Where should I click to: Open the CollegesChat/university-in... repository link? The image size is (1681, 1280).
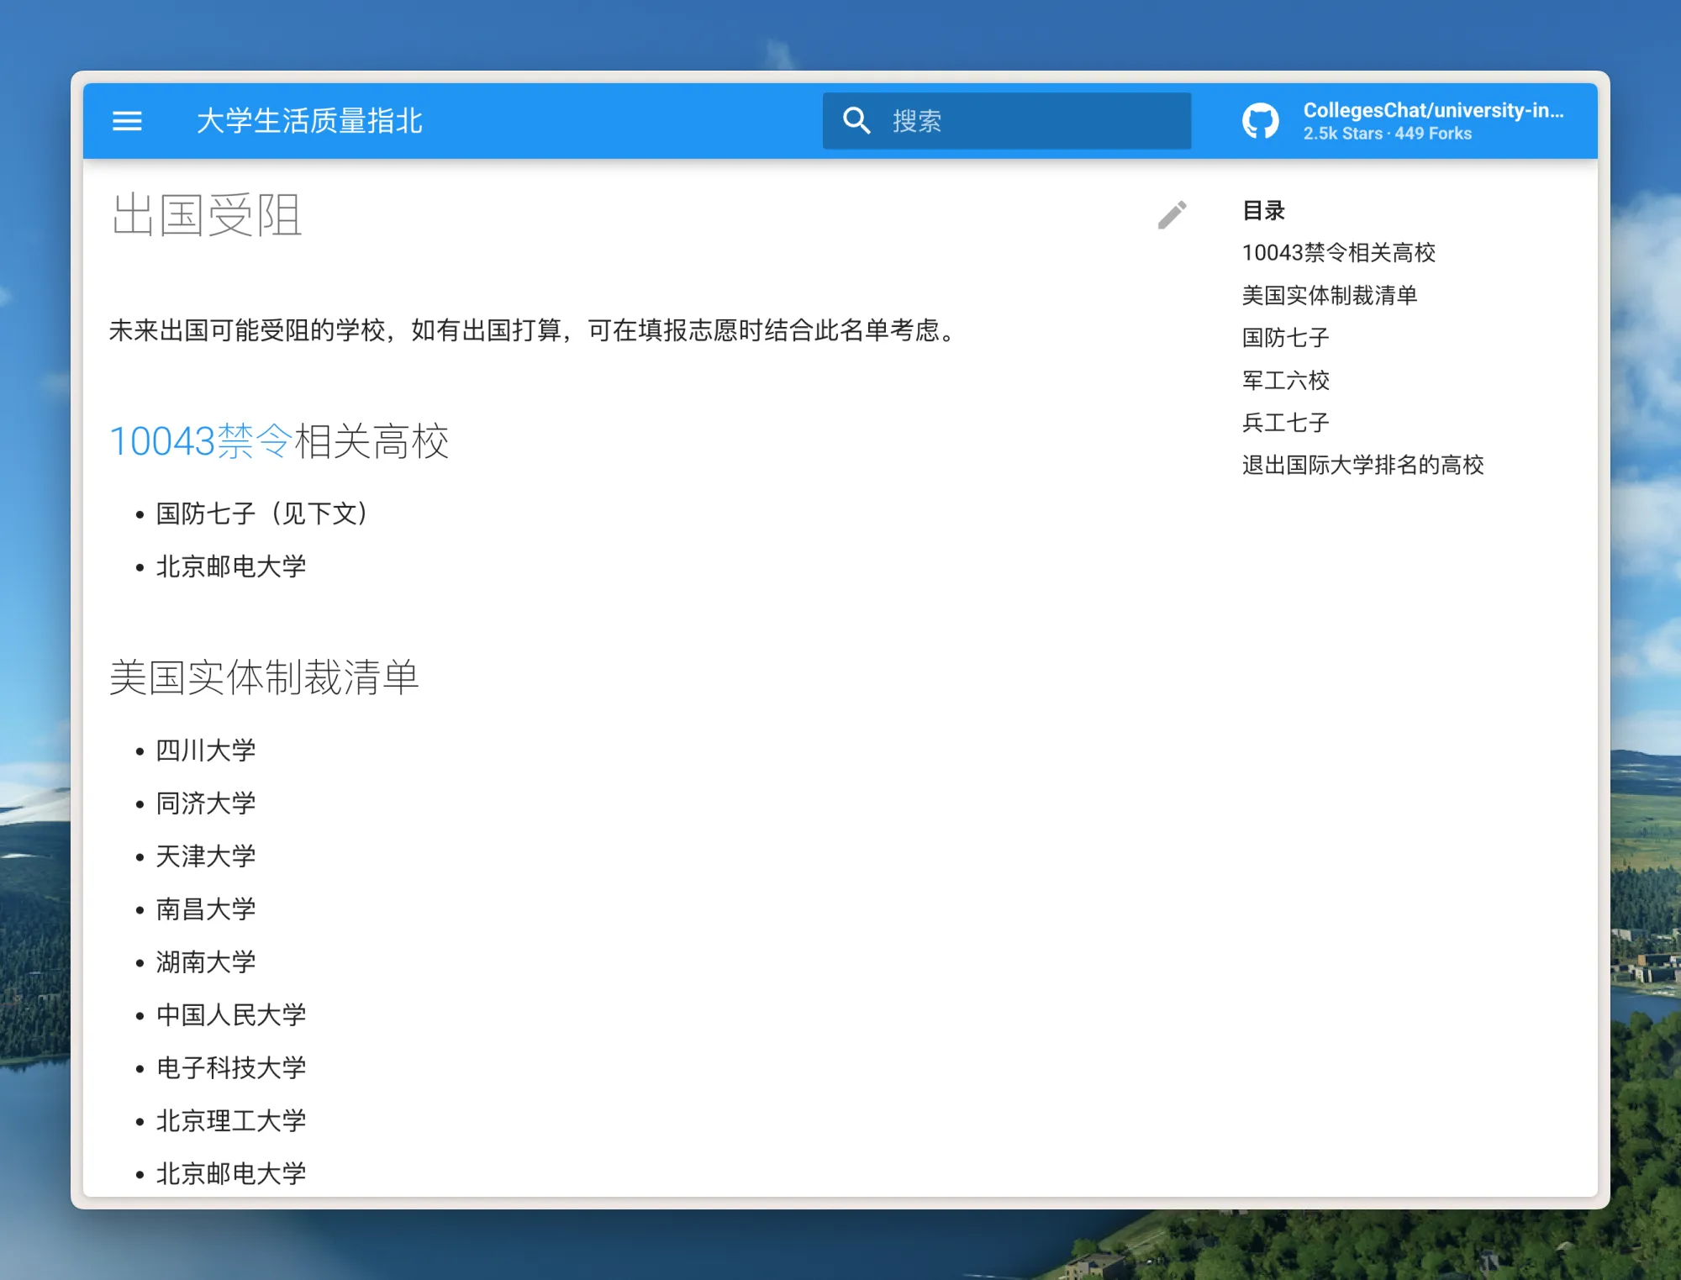click(x=1432, y=110)
